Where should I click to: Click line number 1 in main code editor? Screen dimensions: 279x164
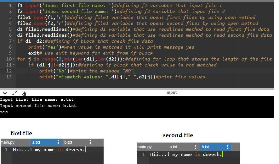tap(10, 6)
